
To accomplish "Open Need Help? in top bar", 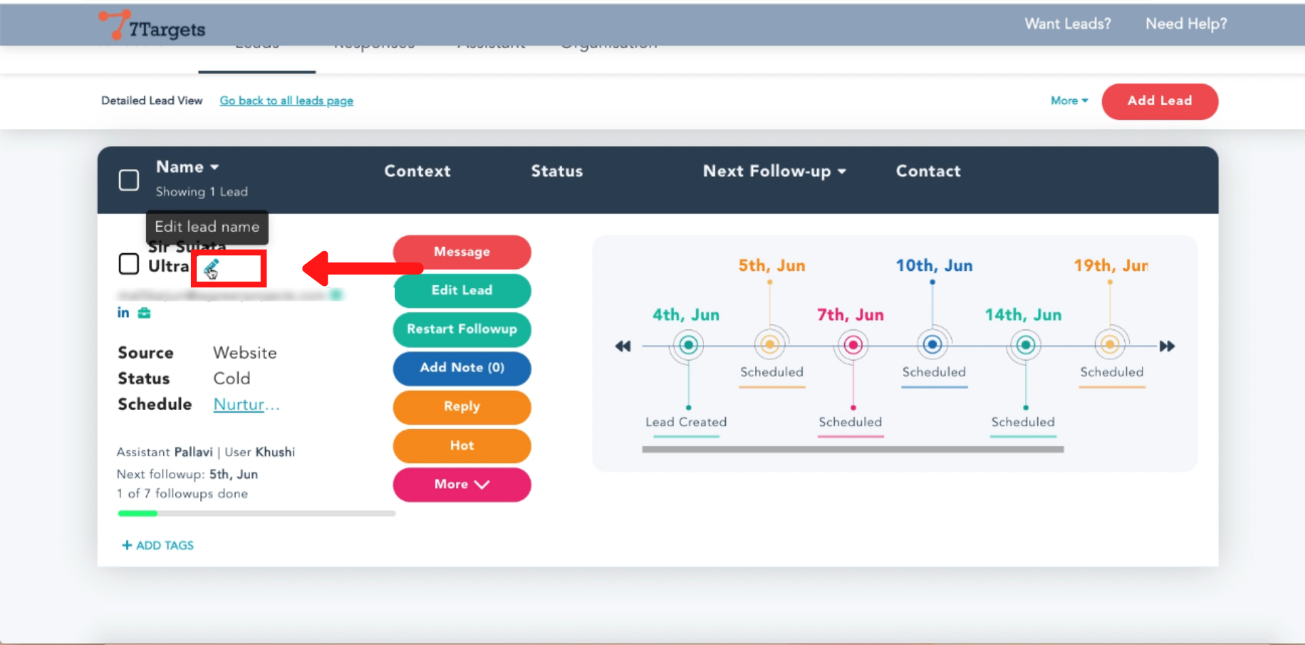I will tap(1185, 24).
